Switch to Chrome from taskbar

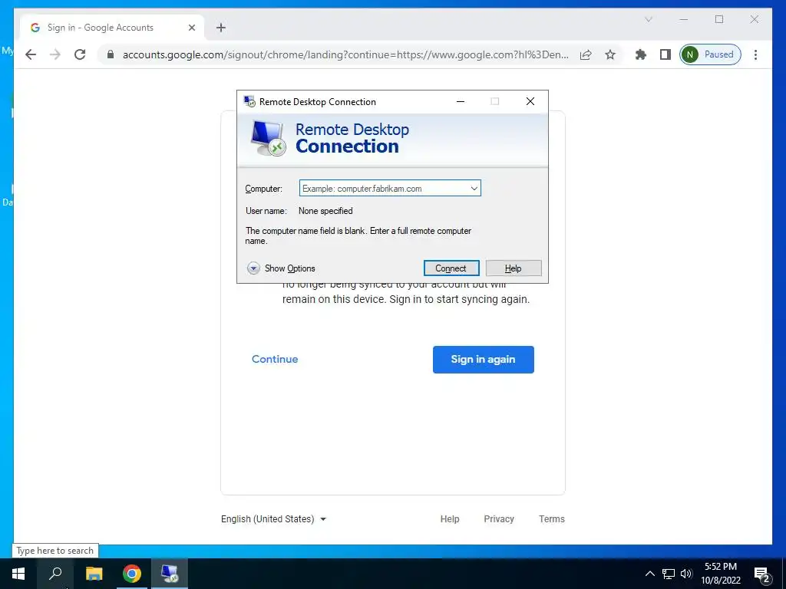132,574
